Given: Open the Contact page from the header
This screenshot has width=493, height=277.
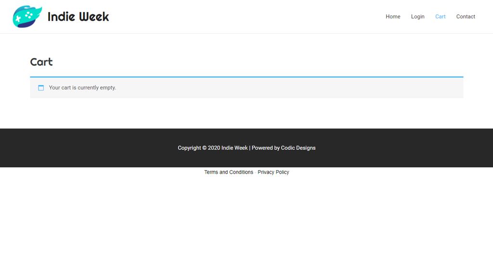Looking at the screenshot, I should (466, 17).
